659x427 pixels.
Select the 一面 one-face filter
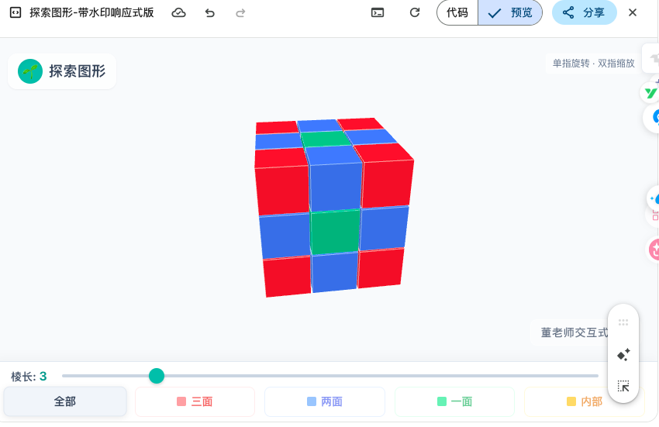(x=454, y=401)
